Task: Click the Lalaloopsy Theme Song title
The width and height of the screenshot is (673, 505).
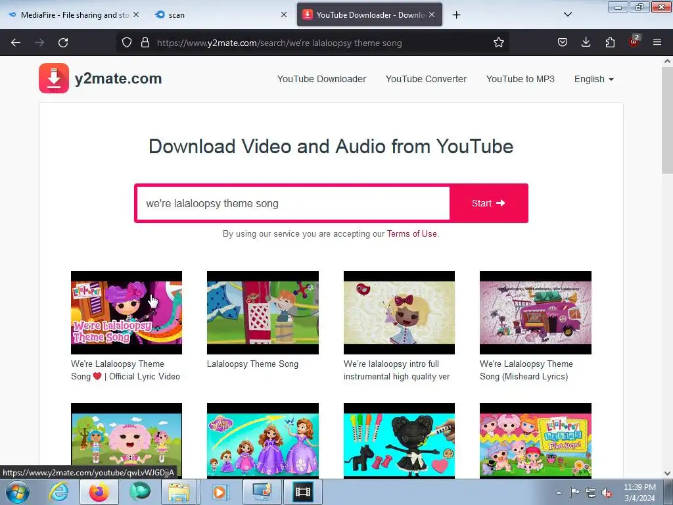Action: coord(252,364)
